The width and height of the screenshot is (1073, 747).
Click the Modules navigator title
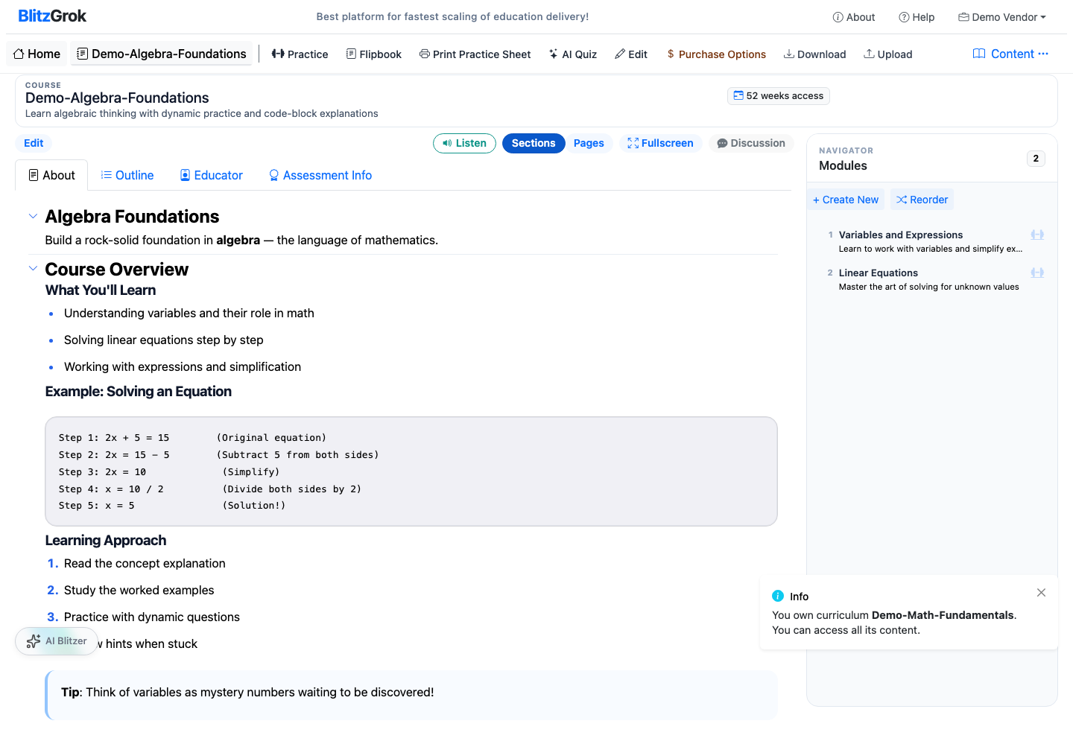843,165
